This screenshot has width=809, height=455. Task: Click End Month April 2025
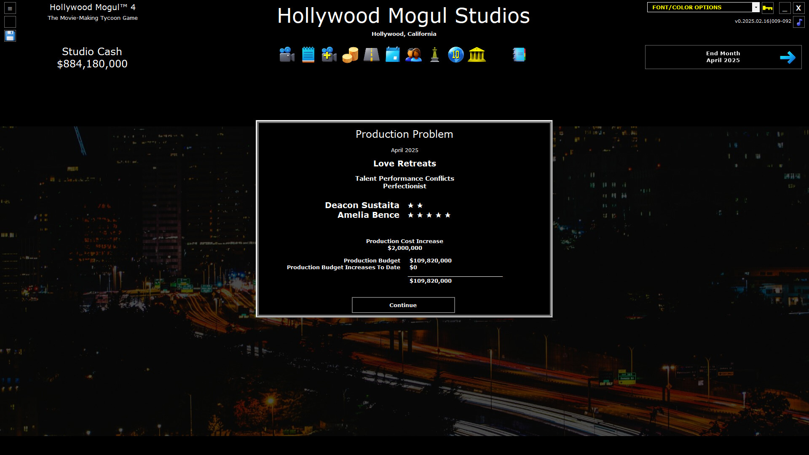point(723,57)
